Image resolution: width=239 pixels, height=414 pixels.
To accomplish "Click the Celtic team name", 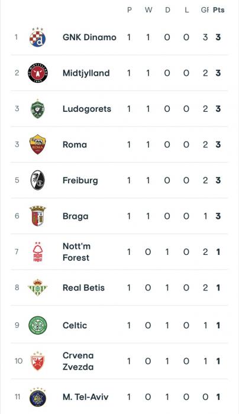I will [x=75, y=325].
